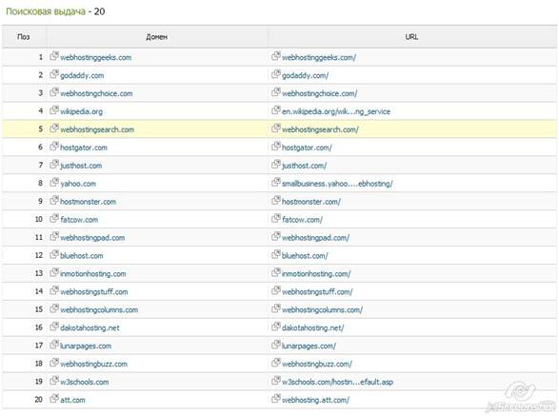Open the w3schools.com domain link

(84, 382)
